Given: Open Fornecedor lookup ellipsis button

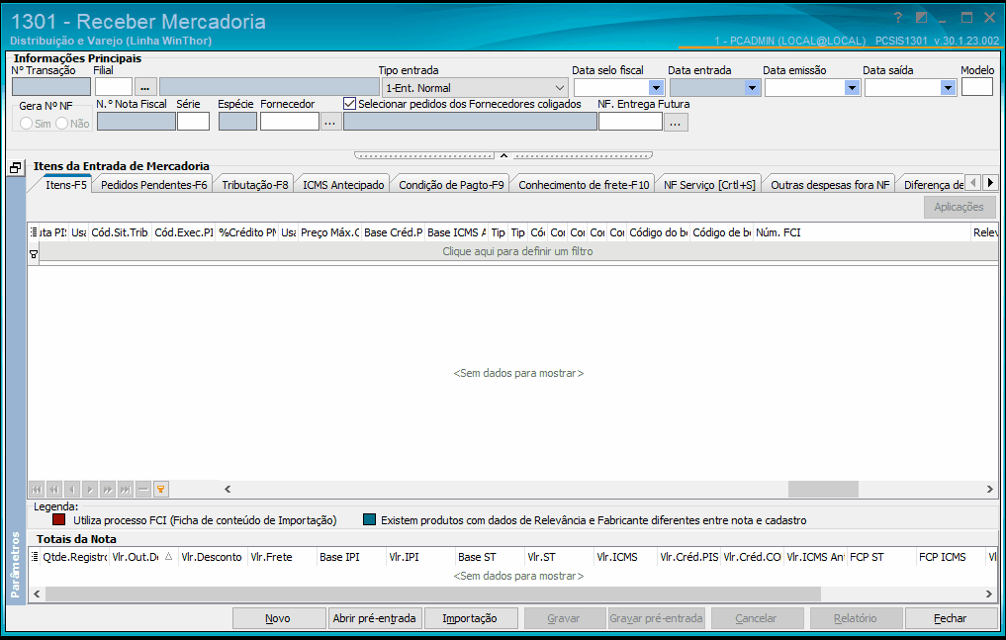Looking at the screenshot, I should click(329, 122).
